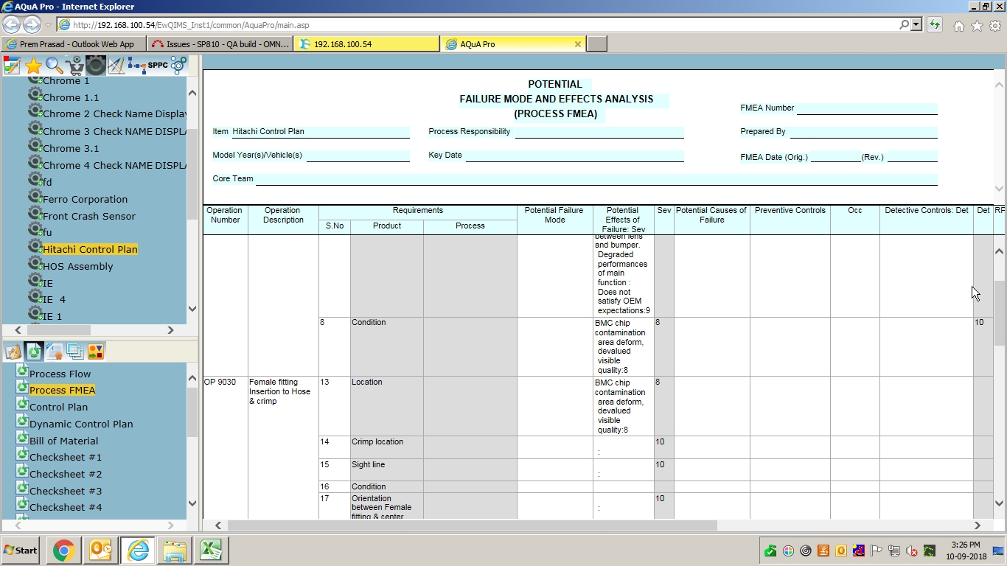
Task: Open Outlook from the taskbar
Action: click(100, 551)
